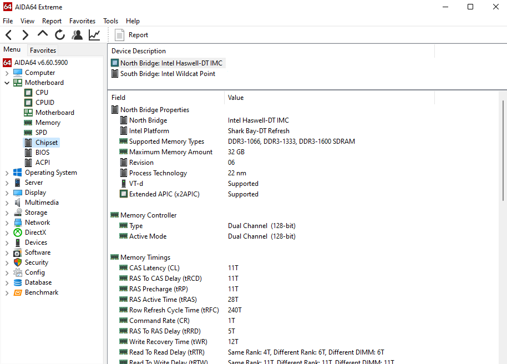507x364 pixels.
Task: Open the Favorites menu in menu bar
Action: coord(82,21)
